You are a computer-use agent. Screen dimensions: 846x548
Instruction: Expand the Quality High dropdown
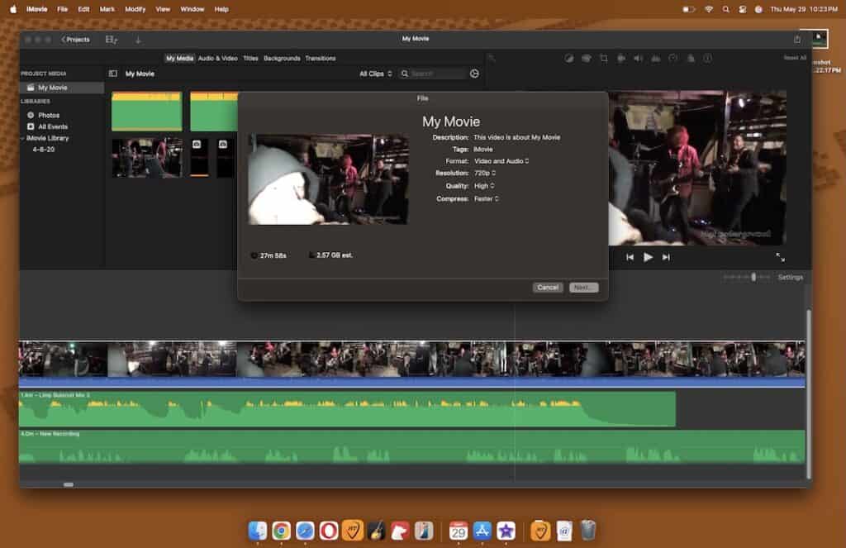click(x=484, y=186)
